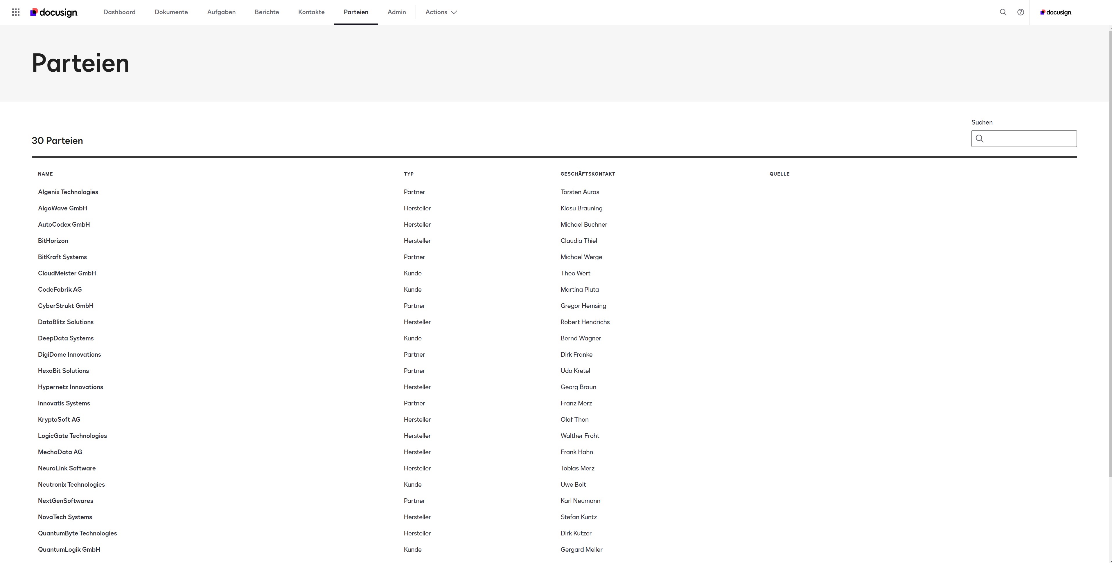Click contact name Bernd Wagner
The height and width of the screenshot is (563, 1112).
pyautogui.click(x=581, y=338)
